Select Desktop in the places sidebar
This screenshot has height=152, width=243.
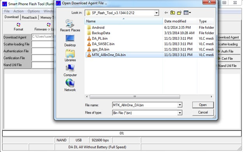70,41
